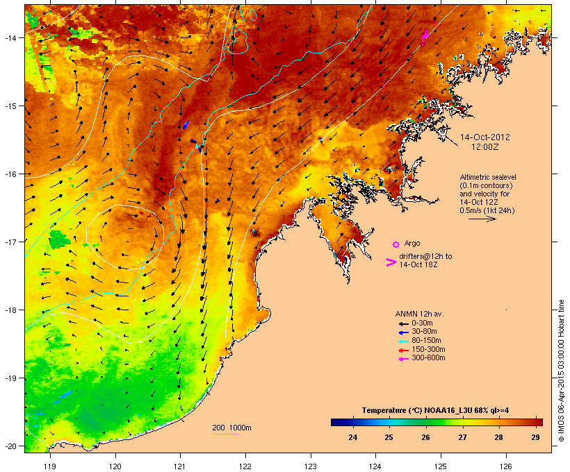This screenshot has width=570, height=472.
Task: Click the '80-150m' depth label
Action: pyautogui.click(x=426, y=341)
